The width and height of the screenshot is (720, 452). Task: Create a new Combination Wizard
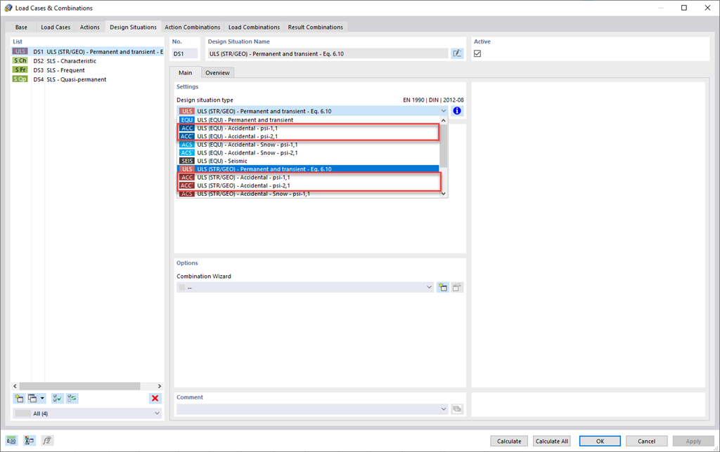tap(443, 286)
